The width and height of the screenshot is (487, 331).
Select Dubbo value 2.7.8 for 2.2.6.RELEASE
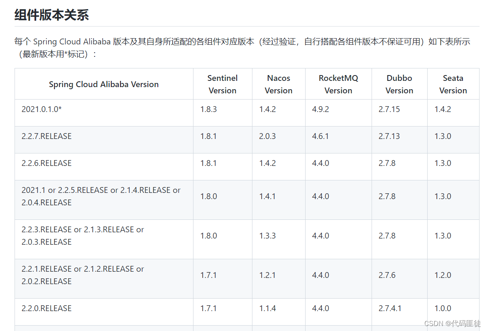pyautogui.click(x=387, y=163)
